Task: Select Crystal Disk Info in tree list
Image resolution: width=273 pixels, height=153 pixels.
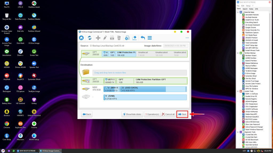Action: click(251, 135)
